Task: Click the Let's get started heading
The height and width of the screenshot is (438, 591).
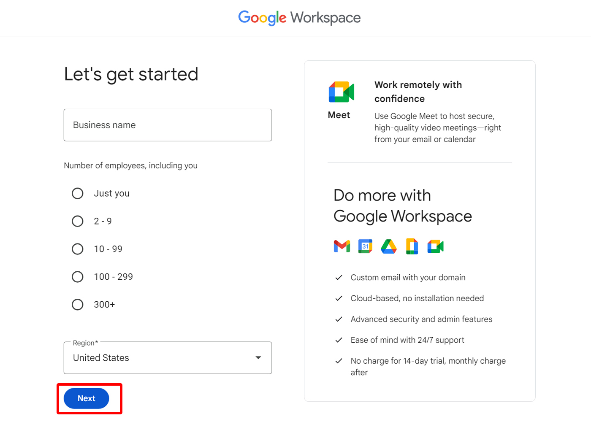Action: click(131, 75)
